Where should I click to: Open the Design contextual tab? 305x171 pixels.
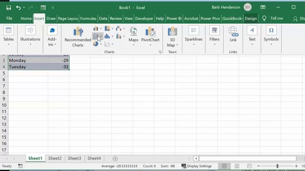(x=251, y=19)
